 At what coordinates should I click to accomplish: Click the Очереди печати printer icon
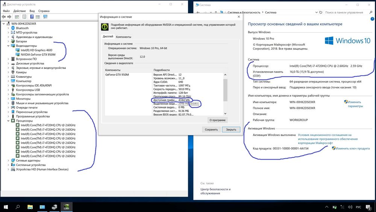13,108
